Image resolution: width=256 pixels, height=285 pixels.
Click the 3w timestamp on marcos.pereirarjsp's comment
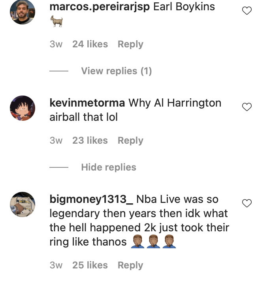click(x=56, y=44)
